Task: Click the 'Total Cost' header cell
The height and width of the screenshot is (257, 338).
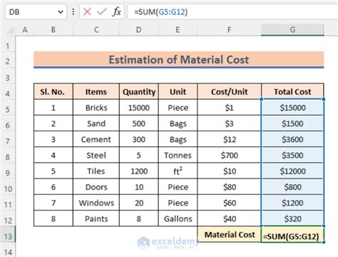Action: pos(292,91)
